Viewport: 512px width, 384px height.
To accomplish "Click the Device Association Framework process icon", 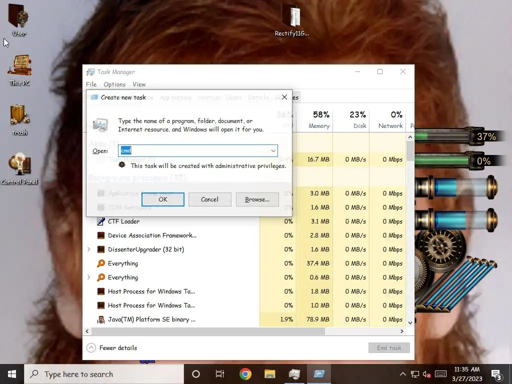I will tap(101, 235).
